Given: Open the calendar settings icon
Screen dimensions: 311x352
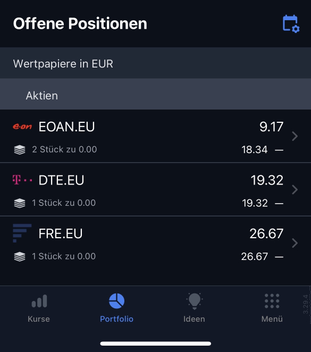Looking at the screenshot, I should (x=291, y=24).
